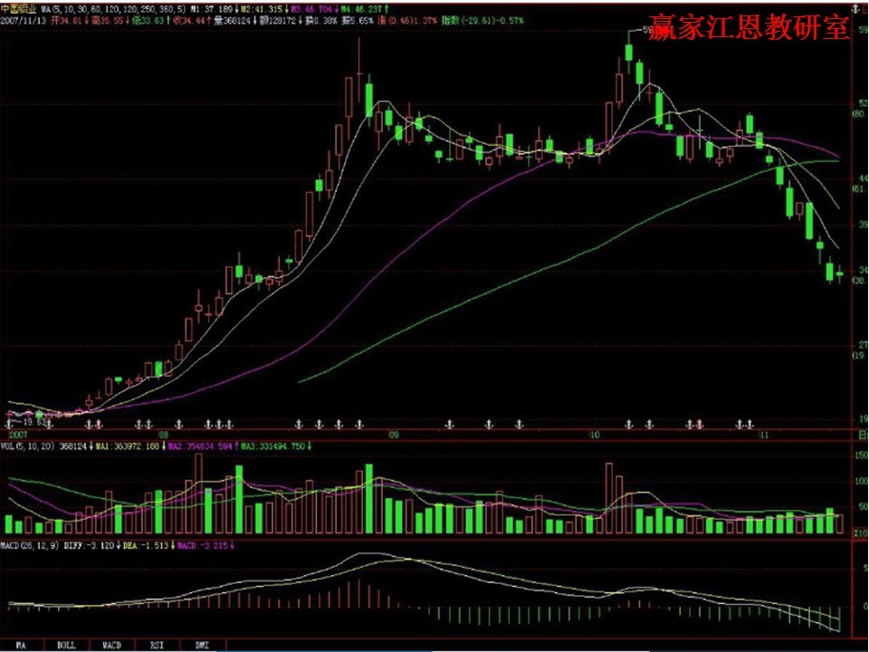Click the 中国铝业 stock name label
869x652 pixels.
[x=13, y=6]
